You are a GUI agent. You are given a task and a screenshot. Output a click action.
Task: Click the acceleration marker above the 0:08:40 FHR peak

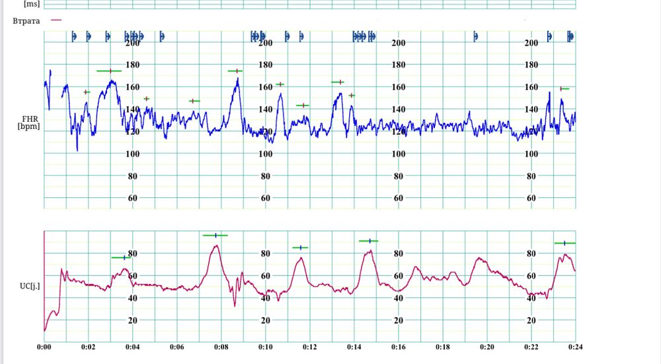(x=235, y=70)
